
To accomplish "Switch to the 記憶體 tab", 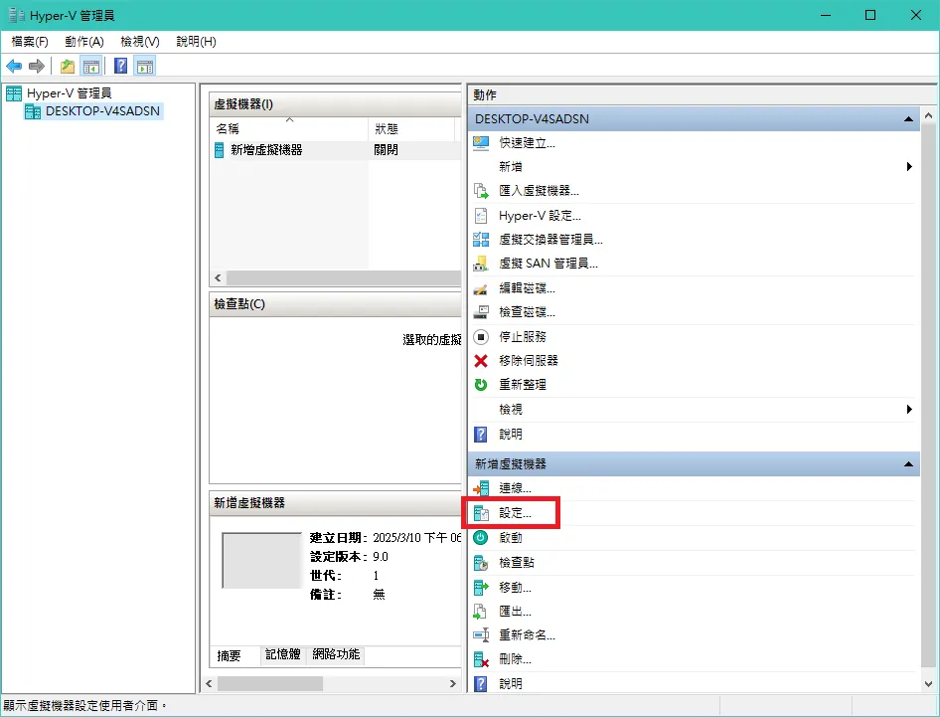I will pos(283,654).
